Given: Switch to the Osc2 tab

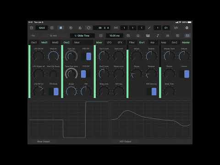Looking at the screenshot, I should [66, 42].
